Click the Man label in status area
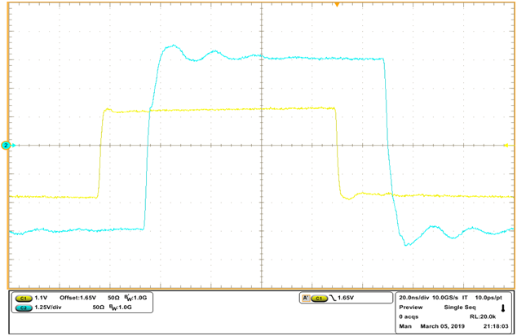 [405, 326]
